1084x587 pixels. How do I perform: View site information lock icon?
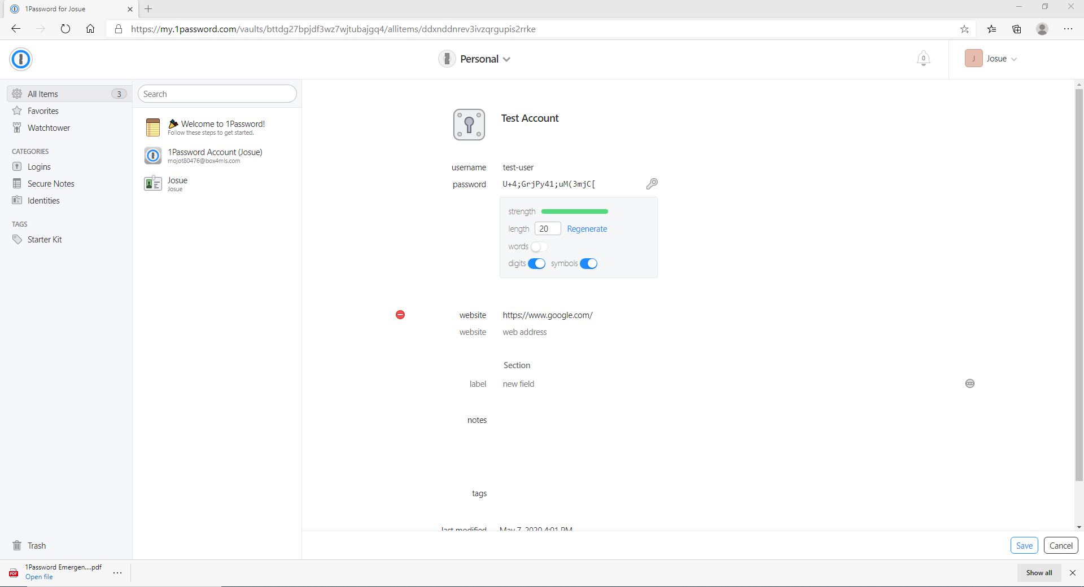pos(119,29)
